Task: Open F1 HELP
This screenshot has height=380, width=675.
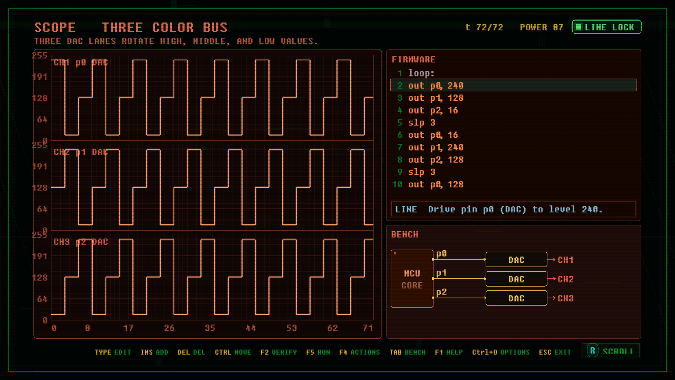Action: coord(449,352)
